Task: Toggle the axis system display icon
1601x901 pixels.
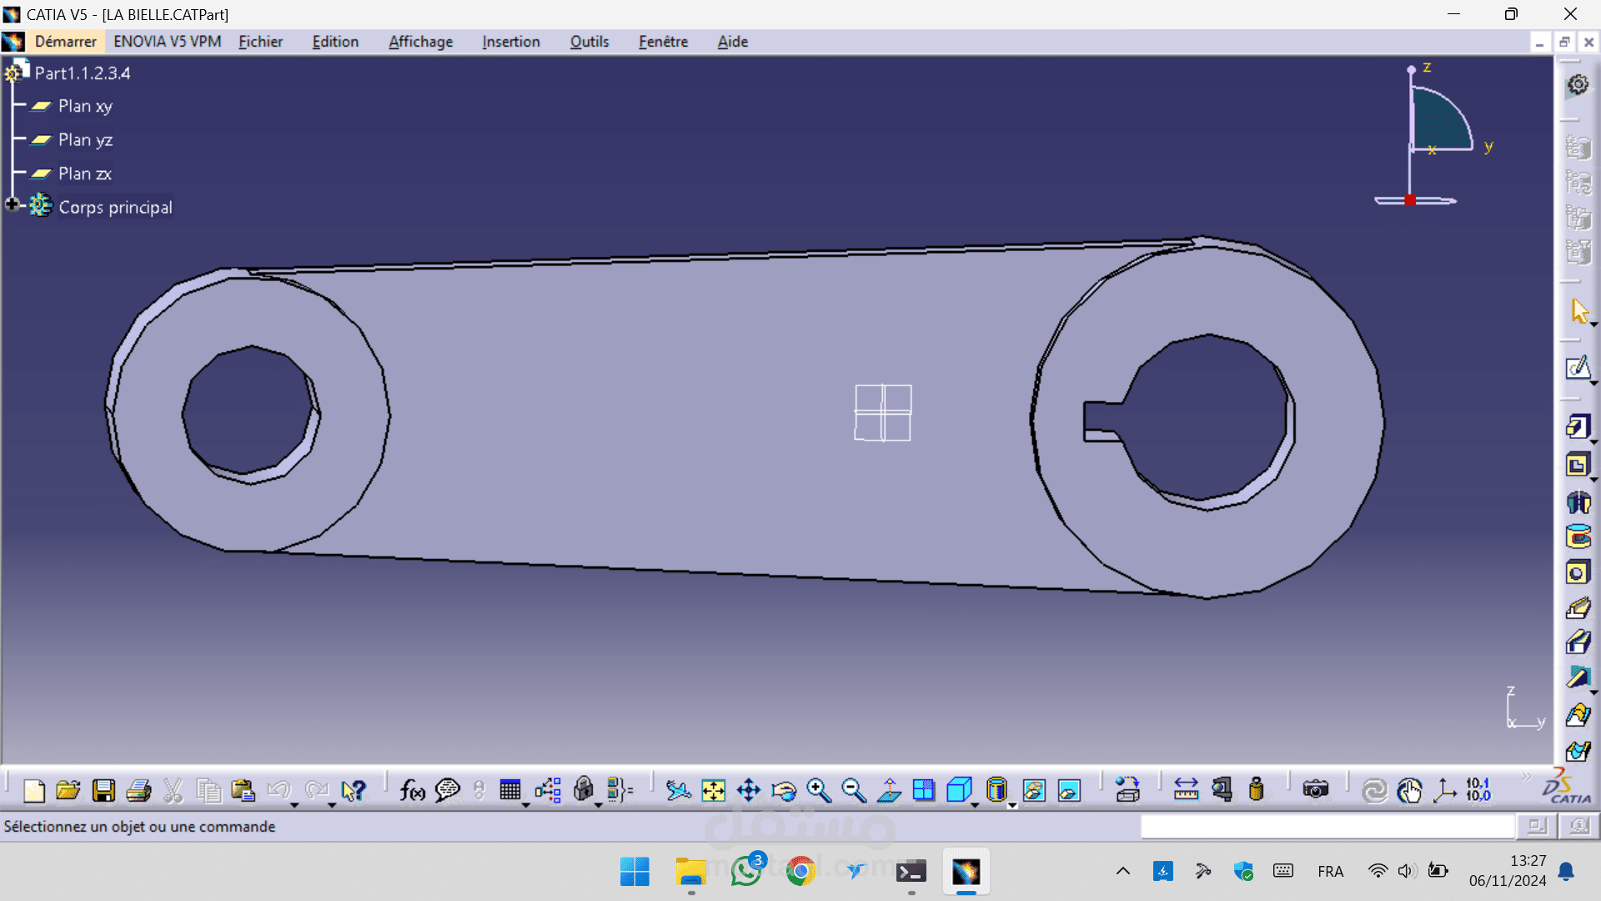Action: (1444, 790)
